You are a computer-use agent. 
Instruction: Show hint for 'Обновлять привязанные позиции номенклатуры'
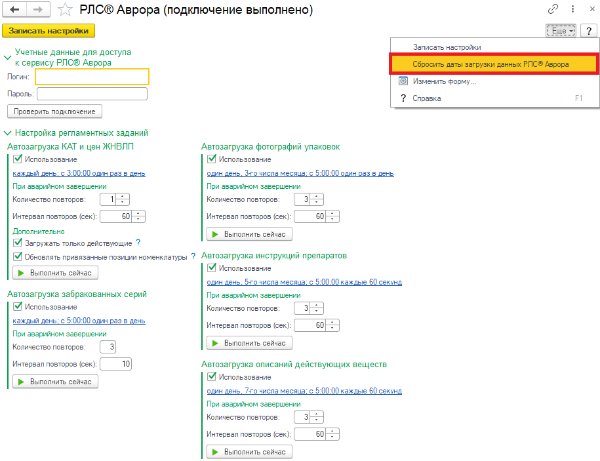coord(193,256)
